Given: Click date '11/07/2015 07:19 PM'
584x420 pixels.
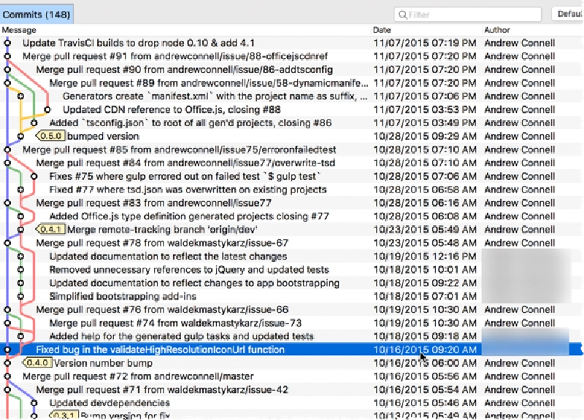Looking at the screenshot, I should click(425, 43).
